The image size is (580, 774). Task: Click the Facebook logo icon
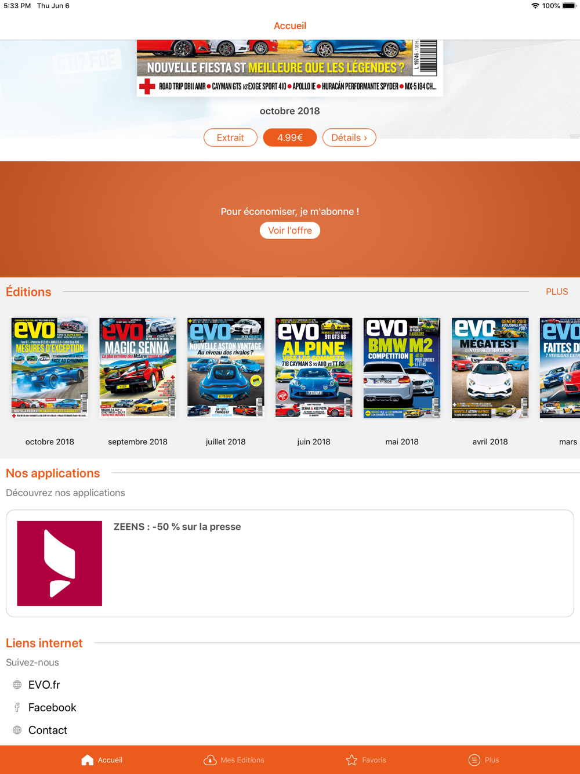click(x=17, y=708)
